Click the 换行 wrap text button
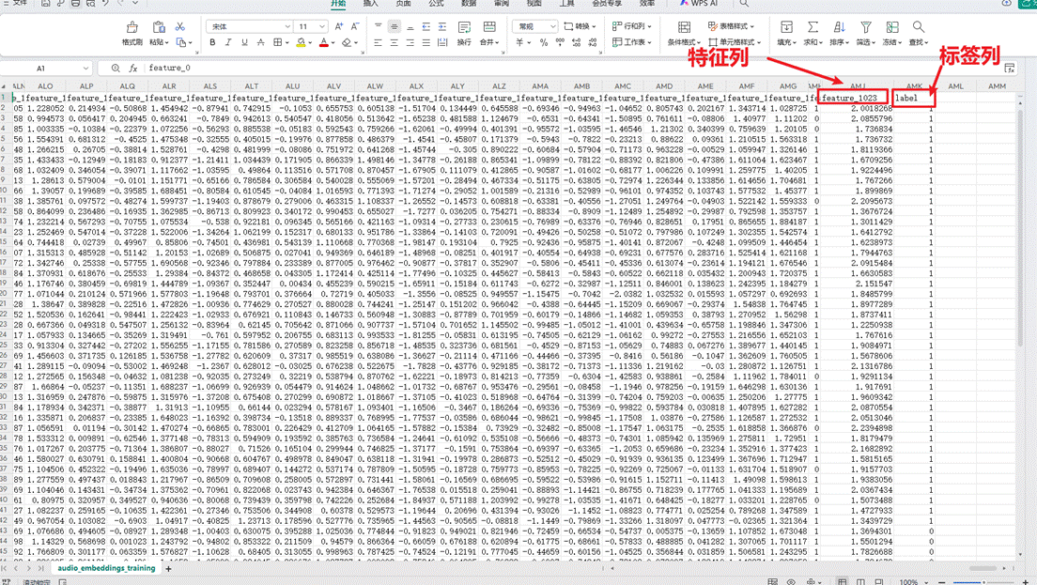 pos(464,33)
